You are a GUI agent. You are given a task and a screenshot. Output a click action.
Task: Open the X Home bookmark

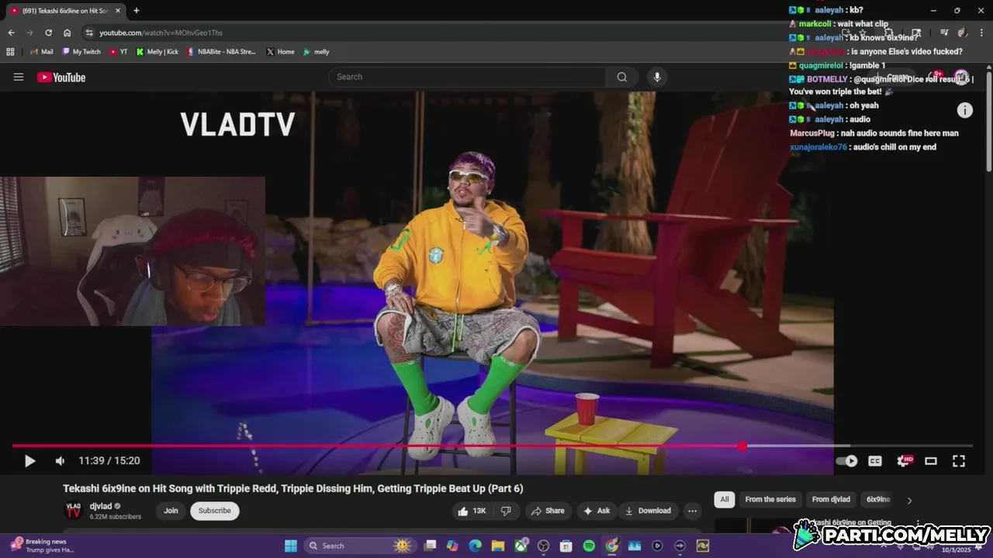coord(280,52)
